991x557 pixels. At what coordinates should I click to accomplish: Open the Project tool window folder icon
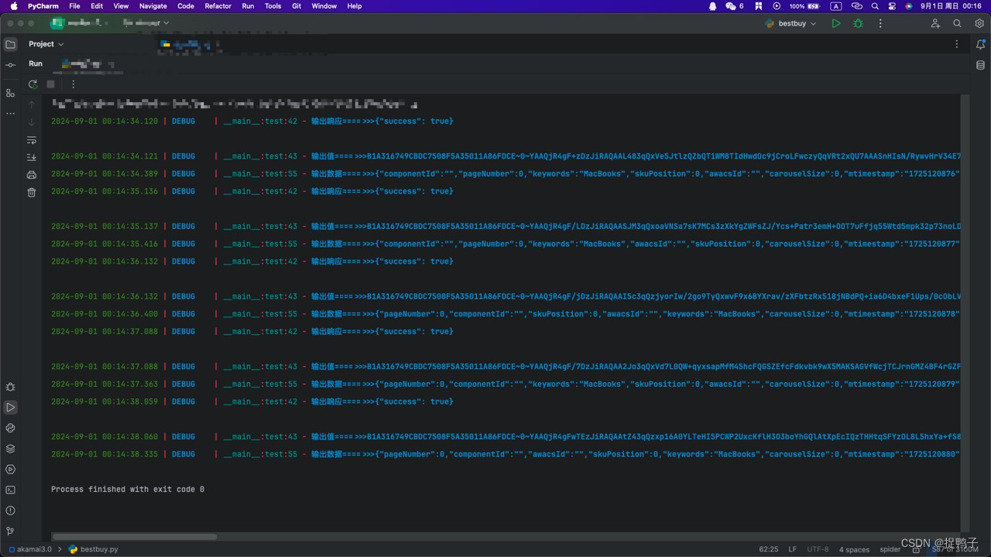[10, 44]
